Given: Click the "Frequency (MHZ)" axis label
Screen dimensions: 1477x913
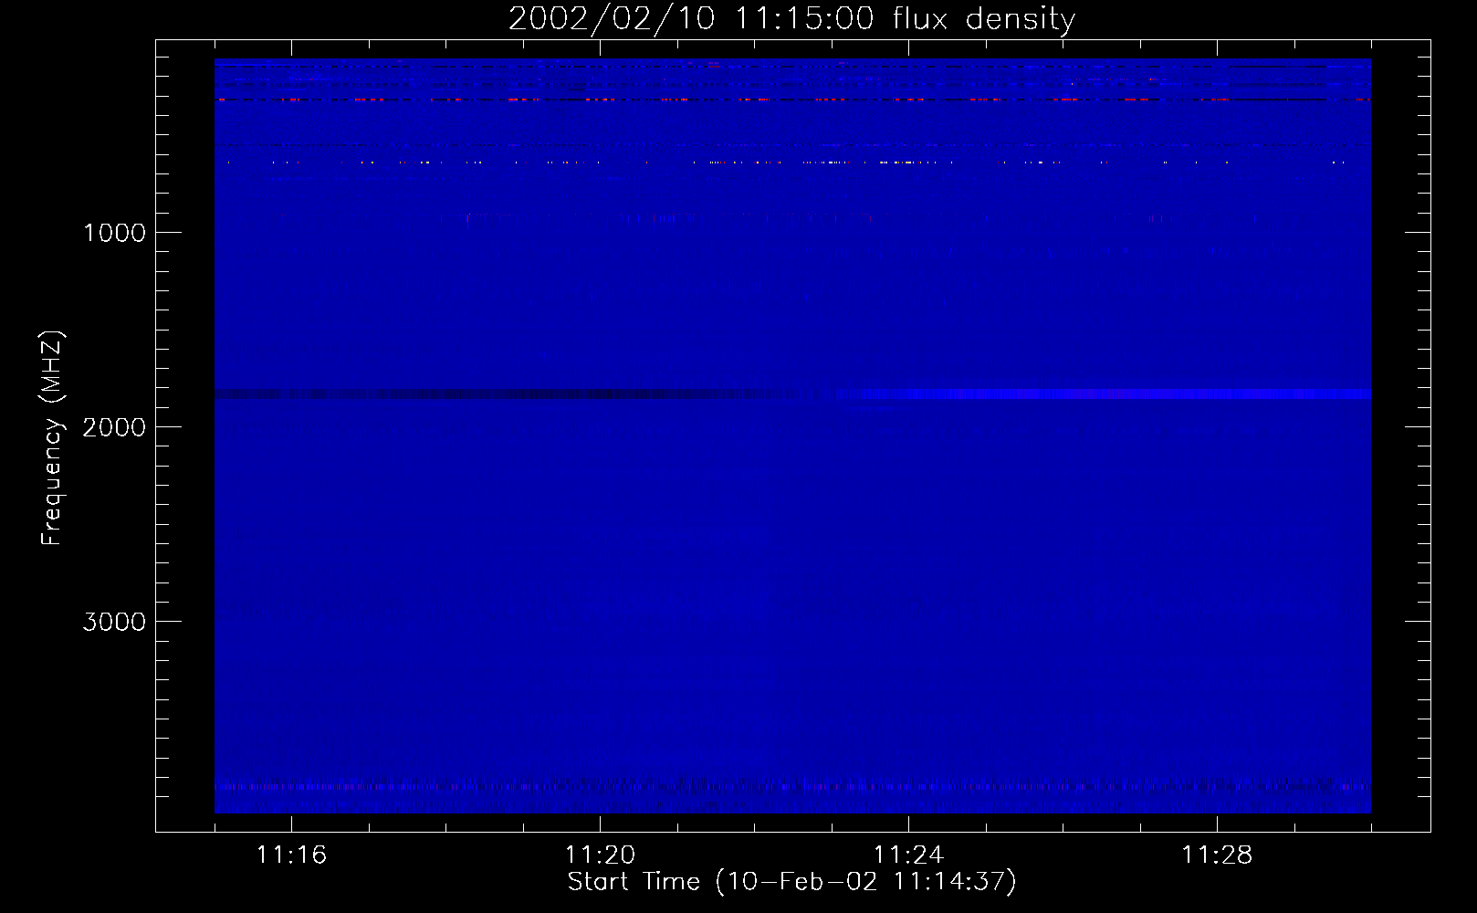Looking at the screenshot, I should 52,438.
